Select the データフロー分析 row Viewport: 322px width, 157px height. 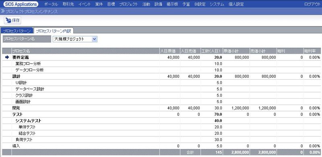(x=161, y=70)
